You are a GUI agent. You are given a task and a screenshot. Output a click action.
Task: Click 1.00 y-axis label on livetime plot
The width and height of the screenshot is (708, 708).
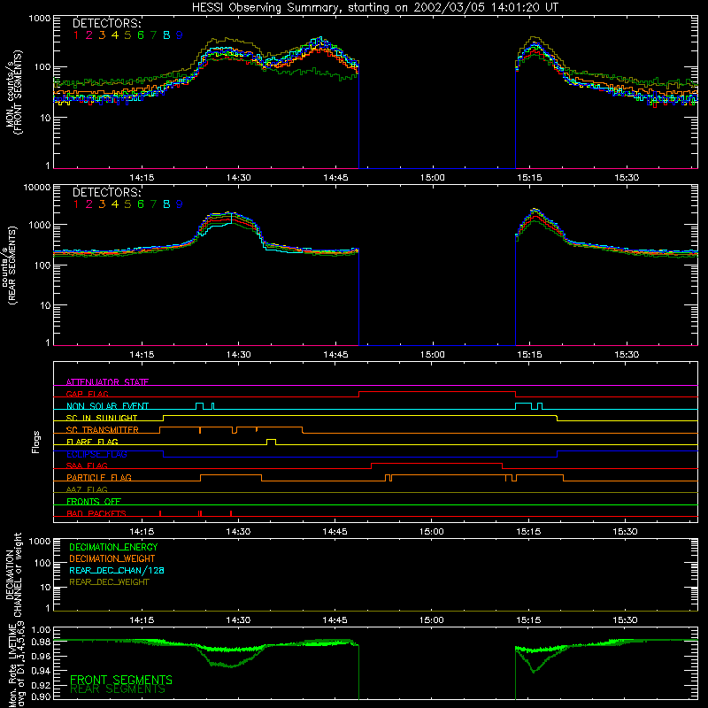click(x=41, y=629)
